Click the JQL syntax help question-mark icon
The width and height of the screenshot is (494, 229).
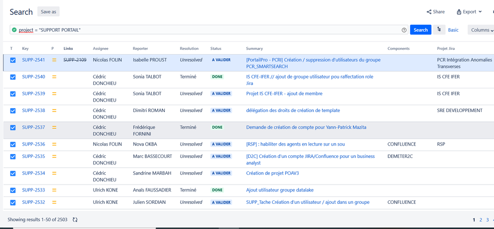coord(404,30)
